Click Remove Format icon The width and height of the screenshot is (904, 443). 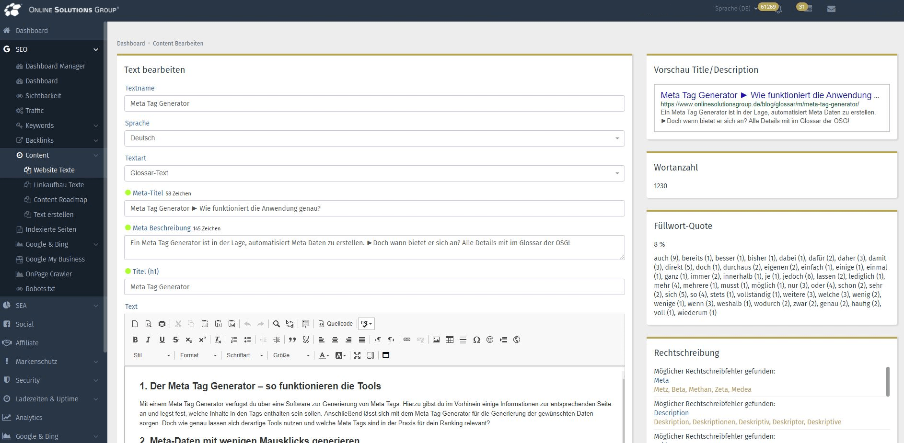click(x=218, y=340)
